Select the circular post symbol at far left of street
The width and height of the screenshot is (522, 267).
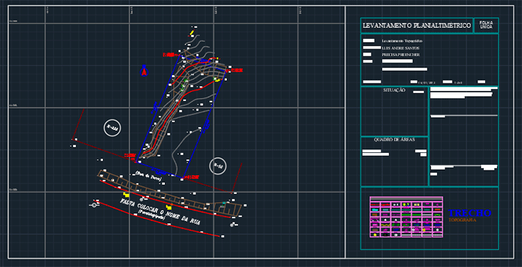click(x=94, y=205)
